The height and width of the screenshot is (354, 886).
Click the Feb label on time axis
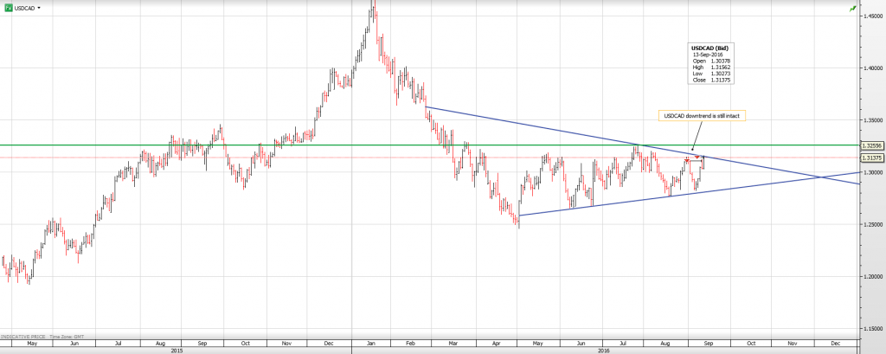pos(411,343)
